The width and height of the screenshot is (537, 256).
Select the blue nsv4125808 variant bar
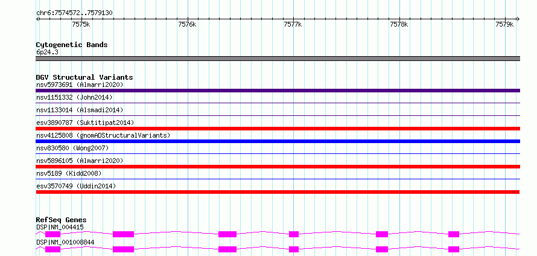click(278, 141)
